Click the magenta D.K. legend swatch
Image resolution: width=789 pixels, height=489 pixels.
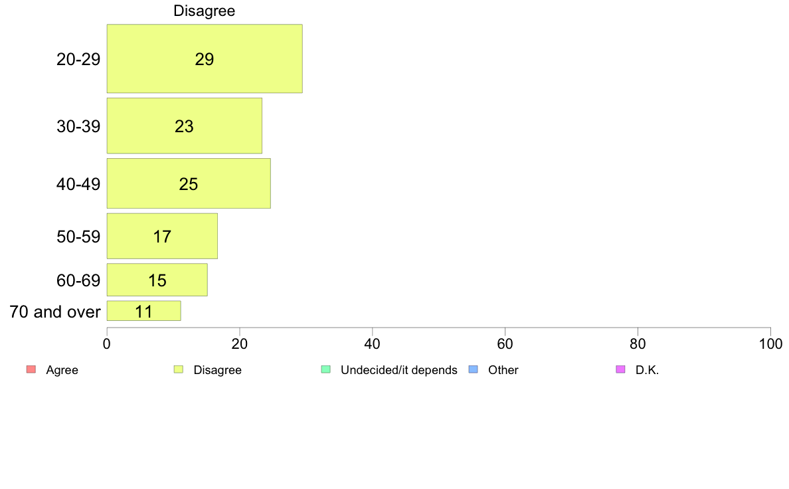(621, 369)
